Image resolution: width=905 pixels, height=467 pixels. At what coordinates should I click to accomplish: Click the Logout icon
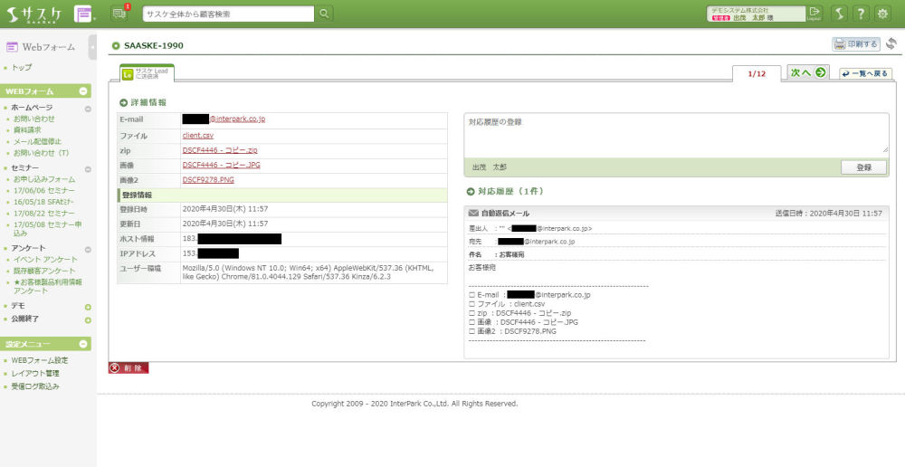click(x=814, y=13)
